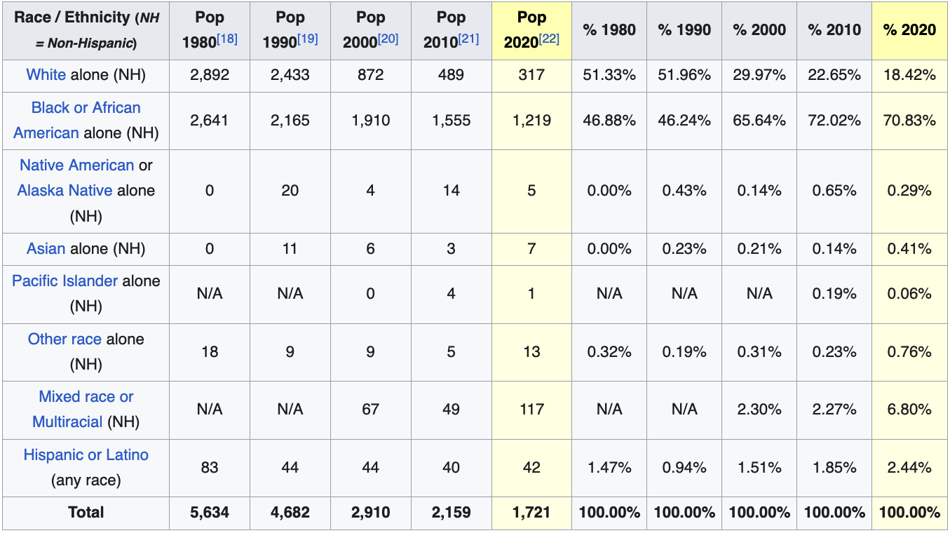
Task: Click the highlighted % 2020 column header
Action: pyautogui.click(x=909, y=30)
